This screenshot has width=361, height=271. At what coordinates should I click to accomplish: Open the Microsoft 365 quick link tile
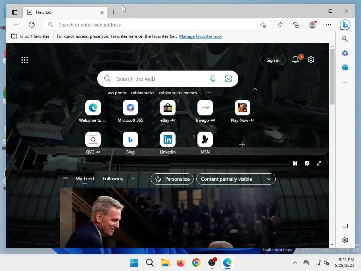[x=130, y=112]
